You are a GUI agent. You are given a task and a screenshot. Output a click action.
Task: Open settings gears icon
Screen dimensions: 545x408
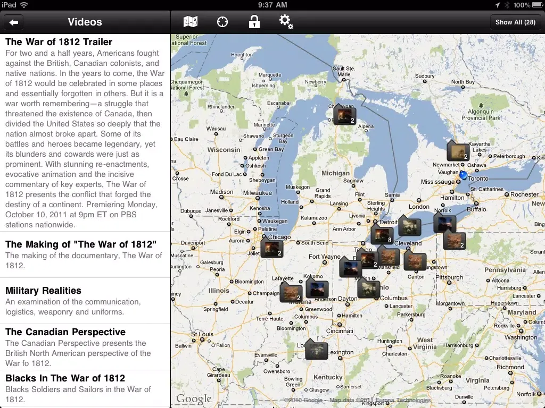[x=286, y=21]
